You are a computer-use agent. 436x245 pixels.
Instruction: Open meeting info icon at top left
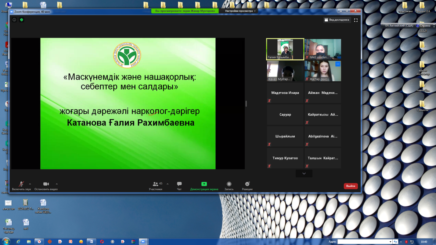point(14,20)
